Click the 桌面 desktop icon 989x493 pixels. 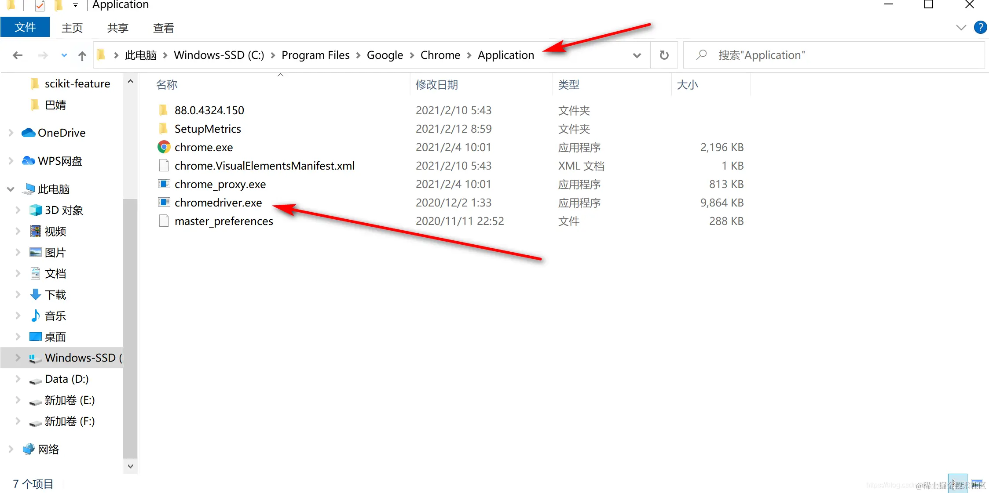tap(36, 337)
